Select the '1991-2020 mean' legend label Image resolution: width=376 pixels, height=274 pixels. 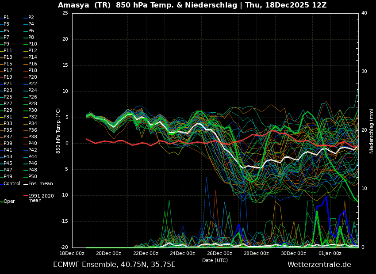pyautogui.click(x=41, y=198)
